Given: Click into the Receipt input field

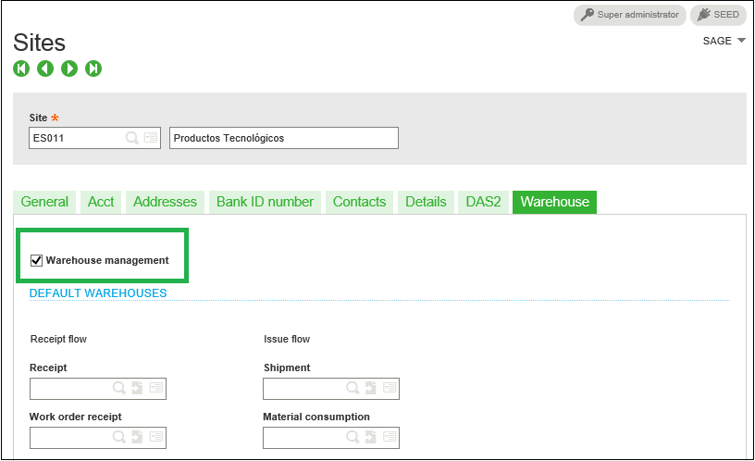Looking at the screenshot, I should [98, 389].
